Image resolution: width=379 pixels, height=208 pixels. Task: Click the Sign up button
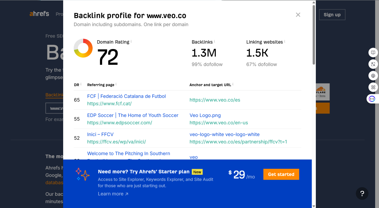coord(332,15)
